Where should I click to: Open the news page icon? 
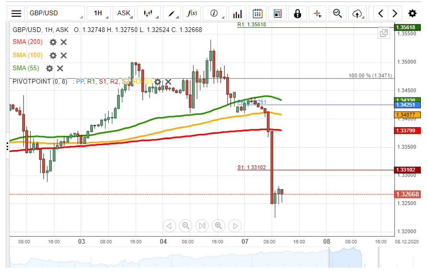point(278,13)
